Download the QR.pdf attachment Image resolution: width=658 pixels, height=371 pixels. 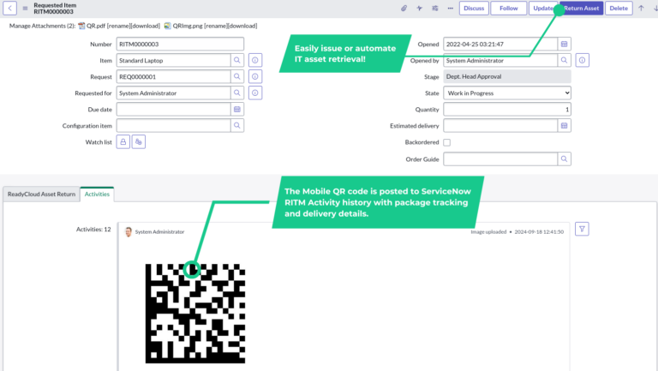147,26
